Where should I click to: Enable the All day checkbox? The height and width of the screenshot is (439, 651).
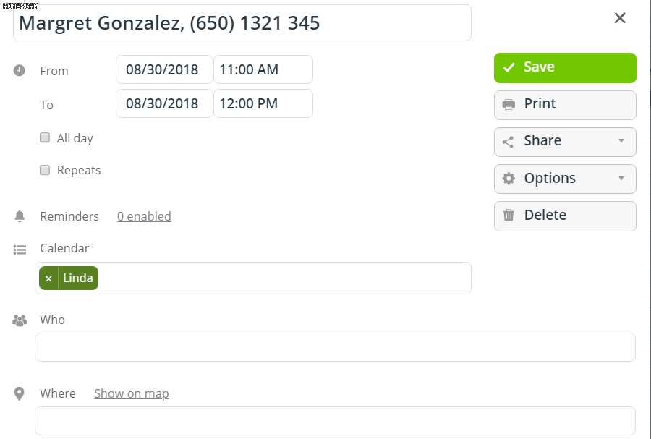45,137
